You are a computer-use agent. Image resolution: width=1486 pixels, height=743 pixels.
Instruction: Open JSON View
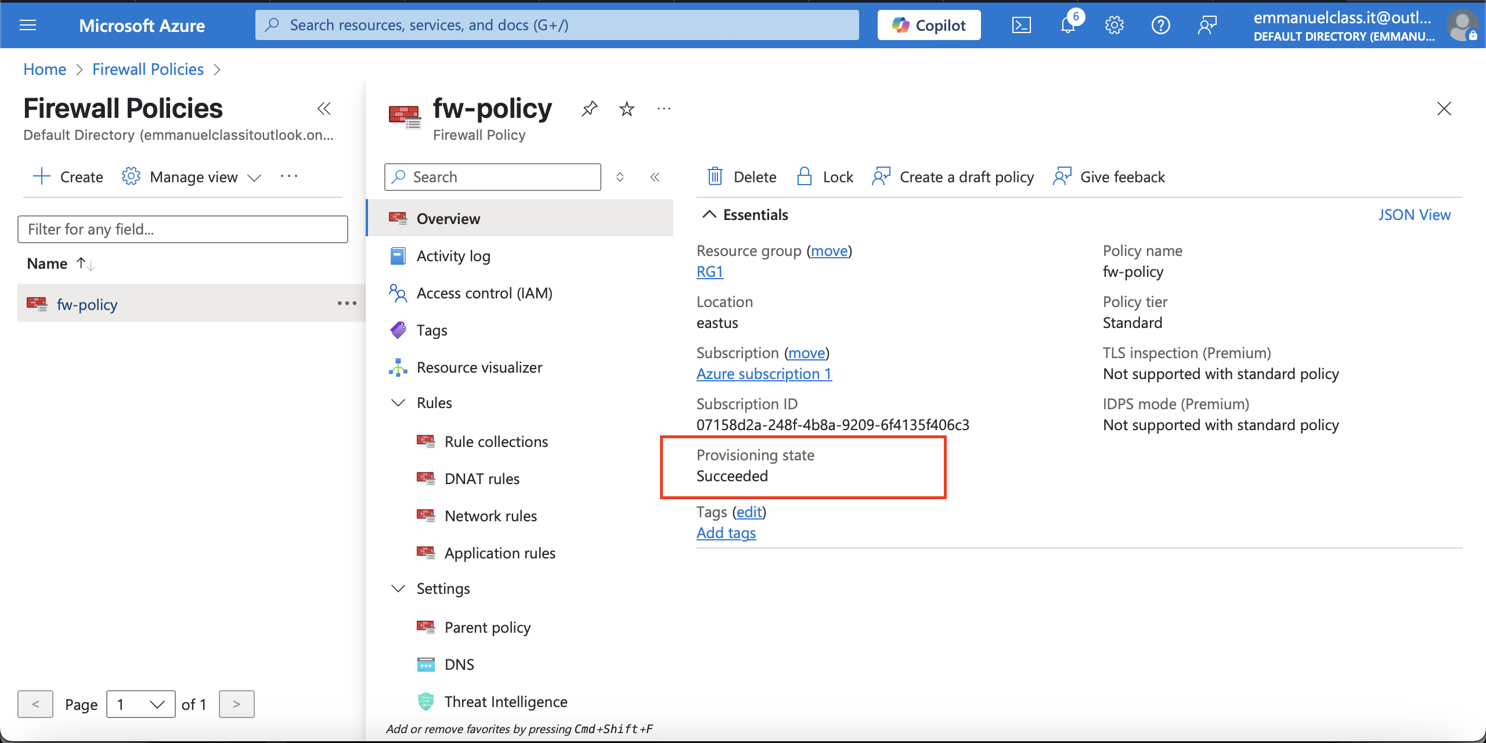1414,215
